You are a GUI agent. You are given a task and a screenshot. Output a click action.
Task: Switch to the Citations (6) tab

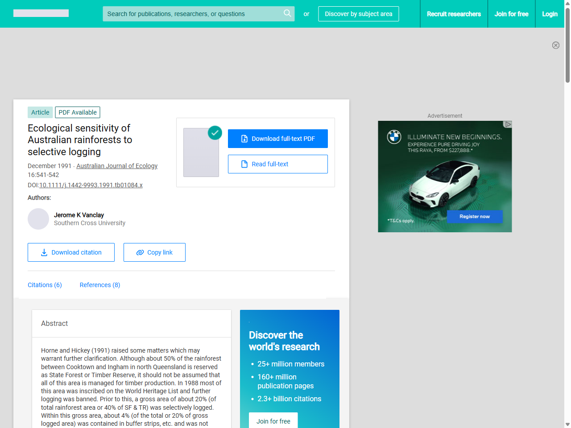point(45,285)
